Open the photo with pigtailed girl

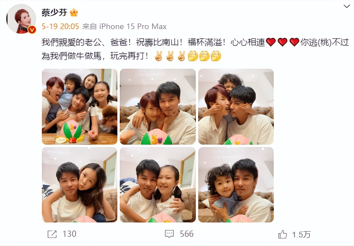click(158, 185)
